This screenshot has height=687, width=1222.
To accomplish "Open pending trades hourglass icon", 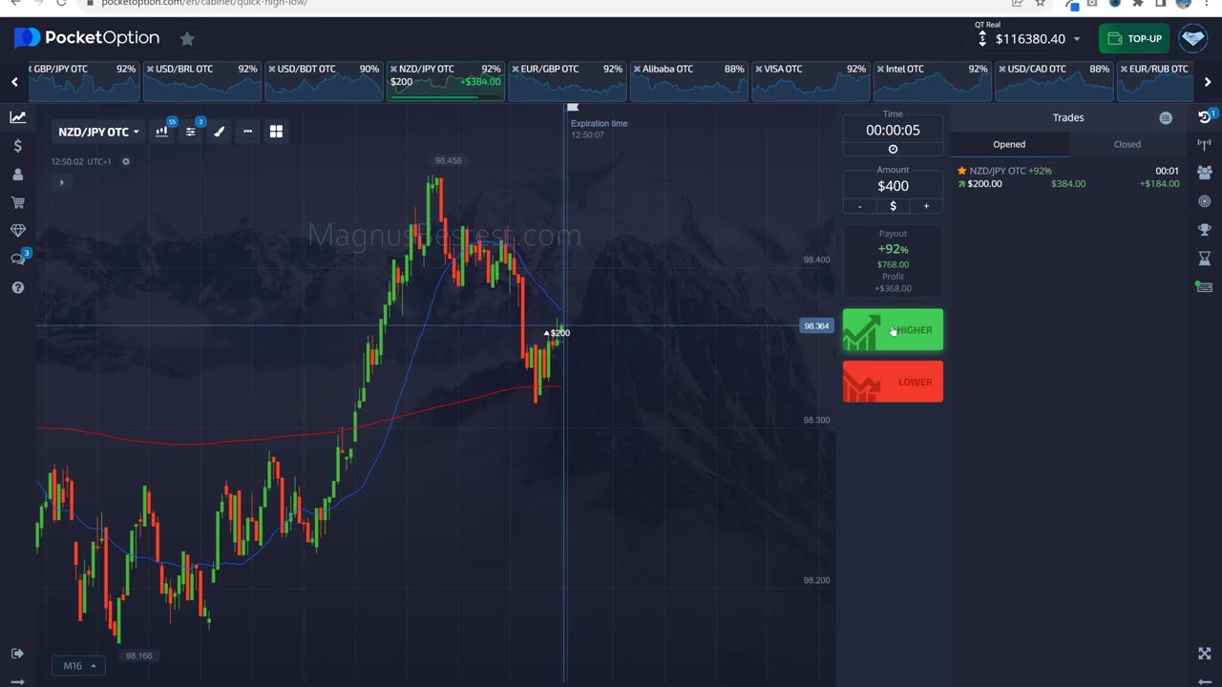I will 1205,259.
